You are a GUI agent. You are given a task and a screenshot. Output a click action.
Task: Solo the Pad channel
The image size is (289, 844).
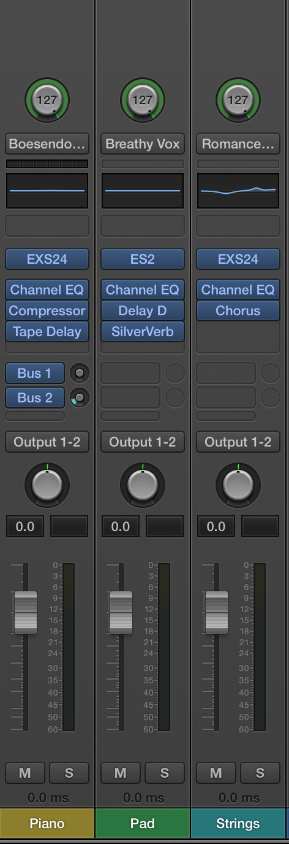165,773
